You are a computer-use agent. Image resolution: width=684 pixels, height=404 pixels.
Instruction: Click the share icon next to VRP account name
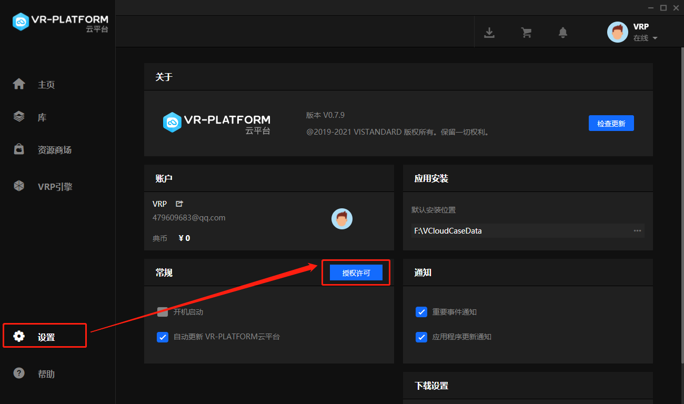click(179, 204)
